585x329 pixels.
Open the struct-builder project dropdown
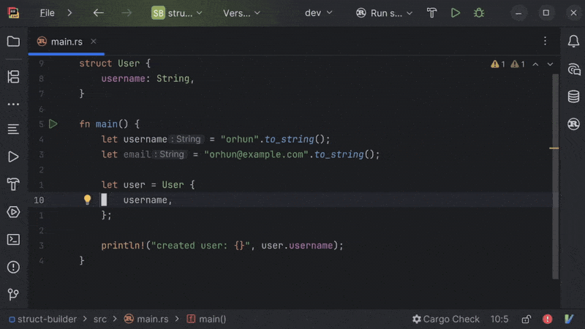point(177,13)
